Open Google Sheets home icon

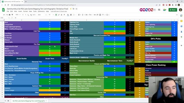point(3,10)
